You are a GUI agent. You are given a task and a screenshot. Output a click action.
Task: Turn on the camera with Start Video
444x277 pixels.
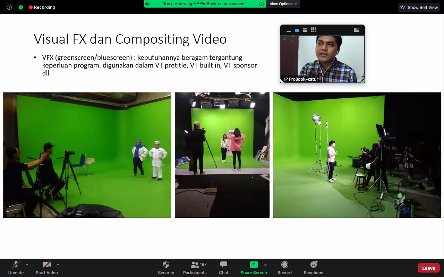tap(47, 268)
